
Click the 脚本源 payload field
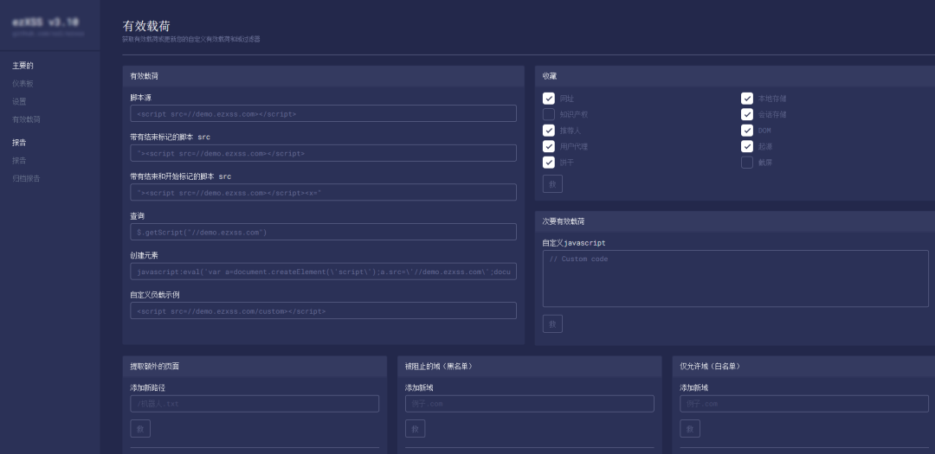pyautogui.click(x=323, y=114)
